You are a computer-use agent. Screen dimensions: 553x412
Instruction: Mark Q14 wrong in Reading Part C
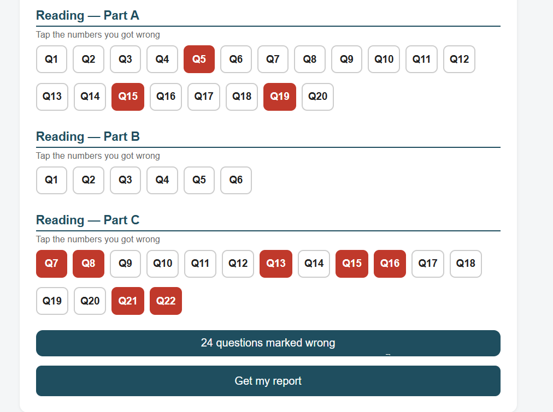click(x=314, y=264)
